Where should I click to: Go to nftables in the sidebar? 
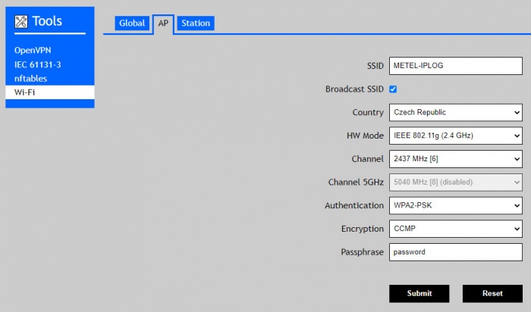30,78
